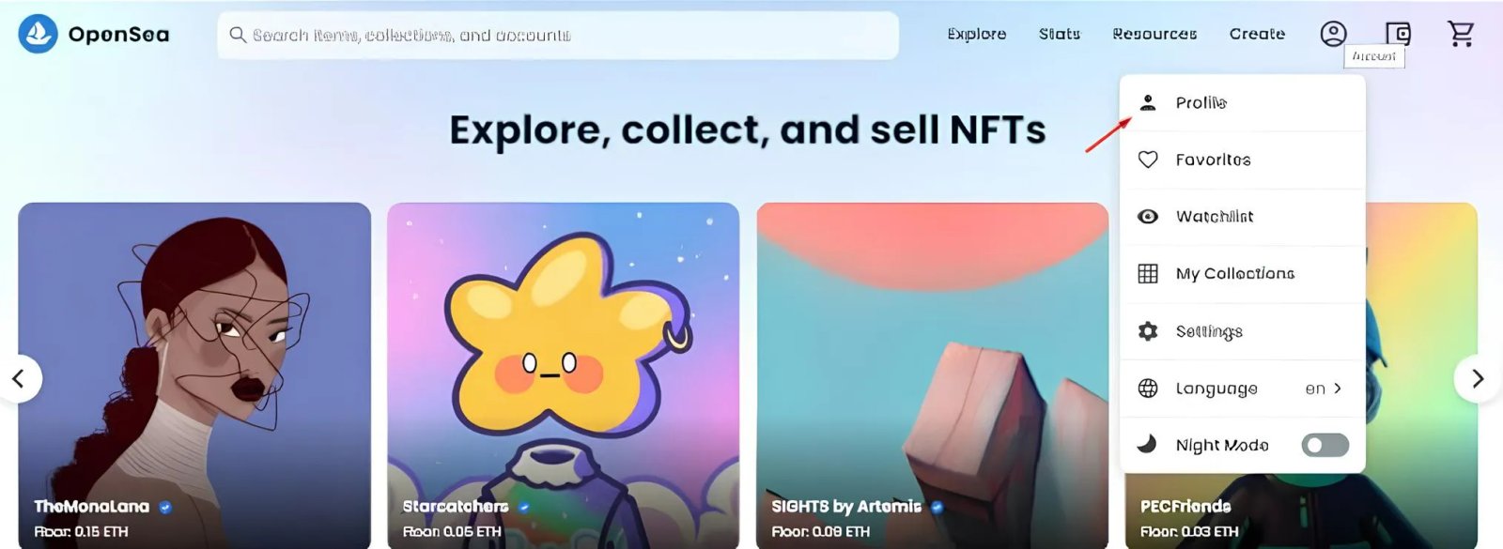Screen dimensions: 1503x549
Task: Click the grid icon beside My Collections
Action: click(1148, 273)
